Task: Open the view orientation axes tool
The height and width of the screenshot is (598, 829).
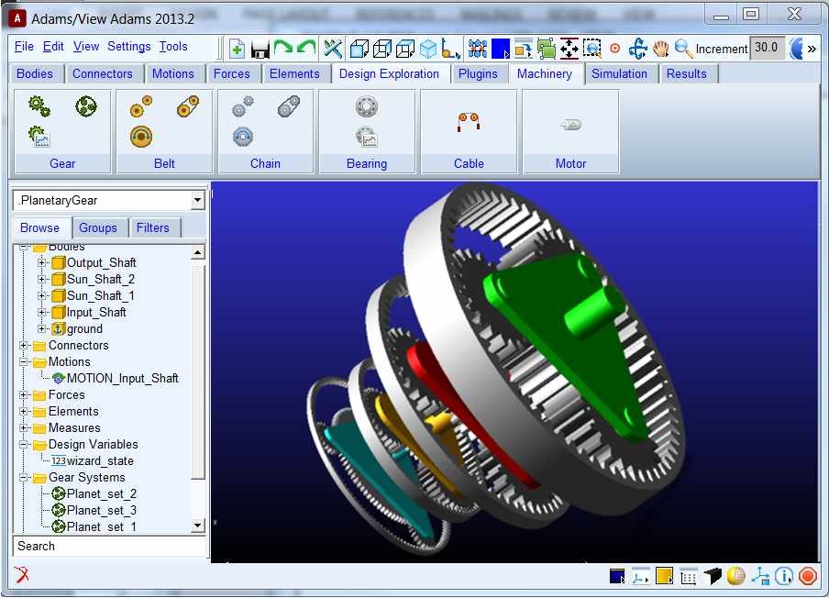Action: 450,49
